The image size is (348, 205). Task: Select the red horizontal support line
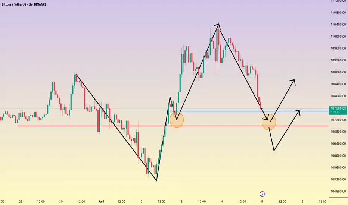pos(173,126)
